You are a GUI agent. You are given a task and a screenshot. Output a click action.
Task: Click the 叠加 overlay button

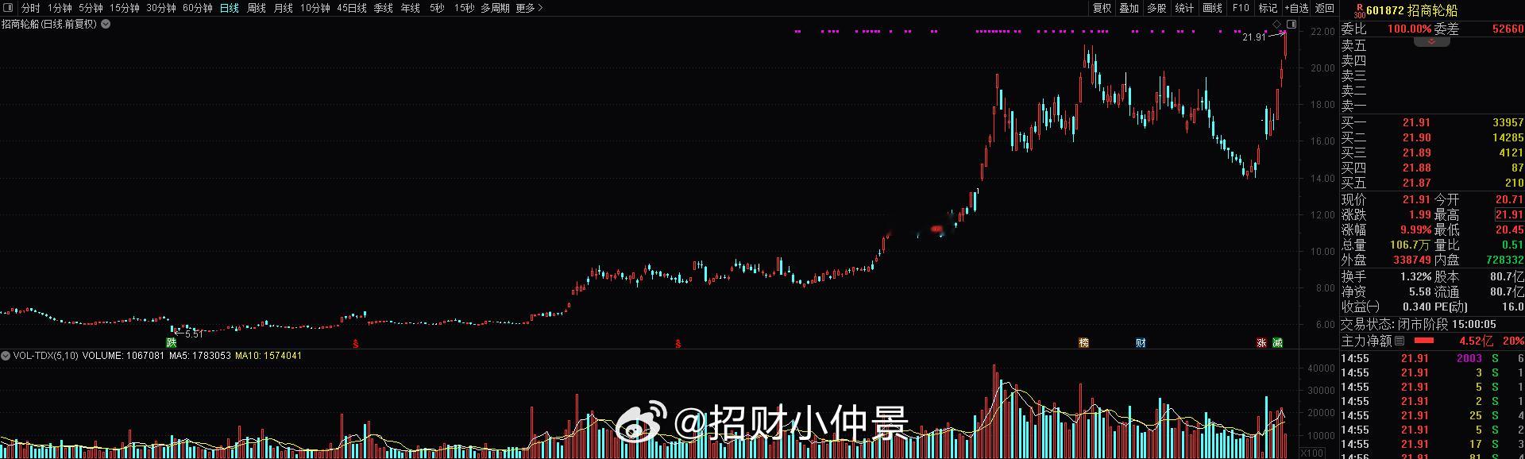tap(1129, 8)
